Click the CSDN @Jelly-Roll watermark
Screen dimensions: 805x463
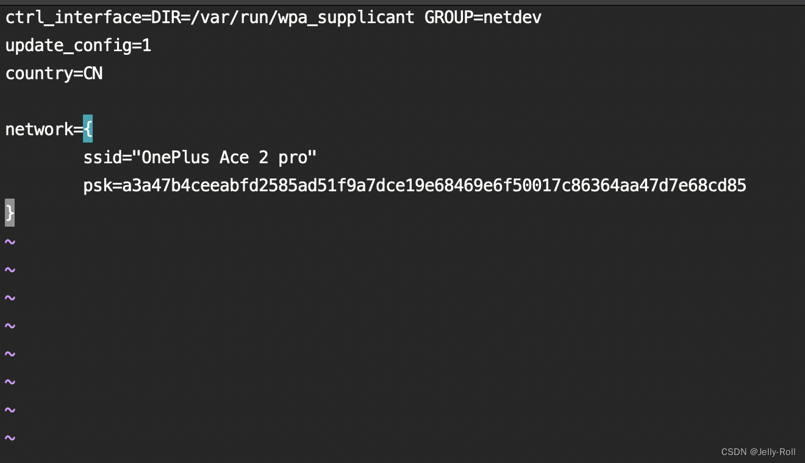click(x=758, y=452)
